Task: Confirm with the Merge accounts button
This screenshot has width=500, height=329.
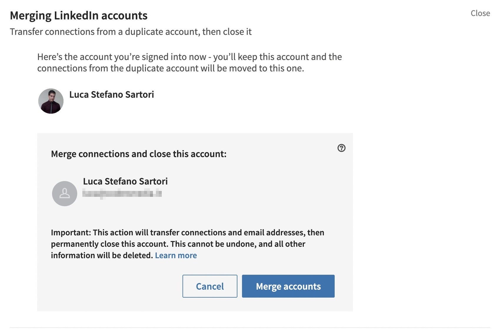Action: 288,286
